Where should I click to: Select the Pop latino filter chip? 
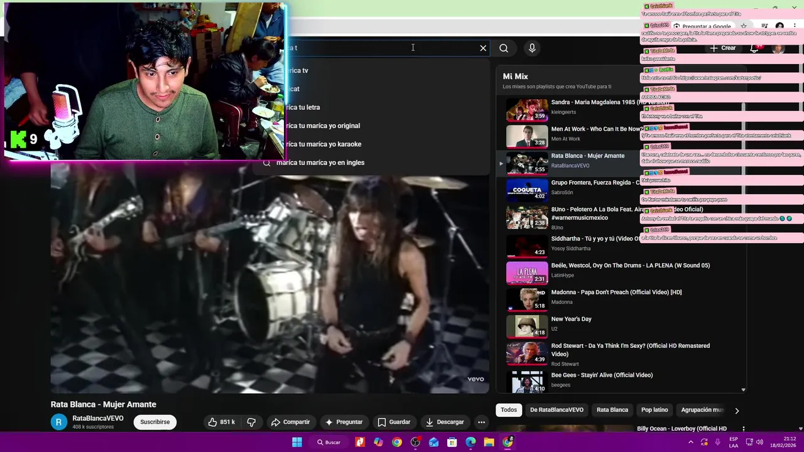pos(655,410)
